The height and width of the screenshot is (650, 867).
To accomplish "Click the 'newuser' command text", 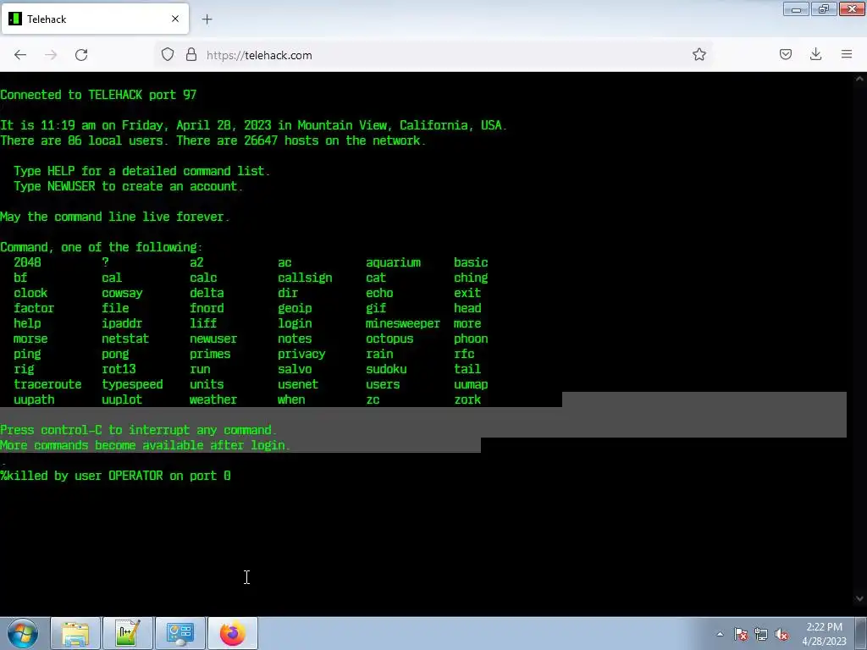I will [213, 339].
